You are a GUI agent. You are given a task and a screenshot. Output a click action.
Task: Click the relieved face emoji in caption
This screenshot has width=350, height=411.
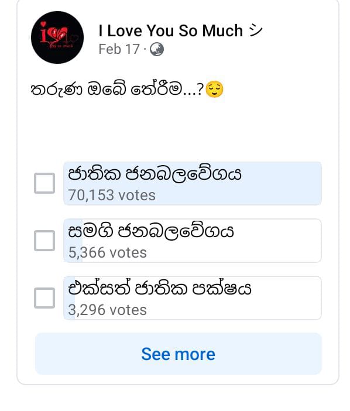click(215, 90)
